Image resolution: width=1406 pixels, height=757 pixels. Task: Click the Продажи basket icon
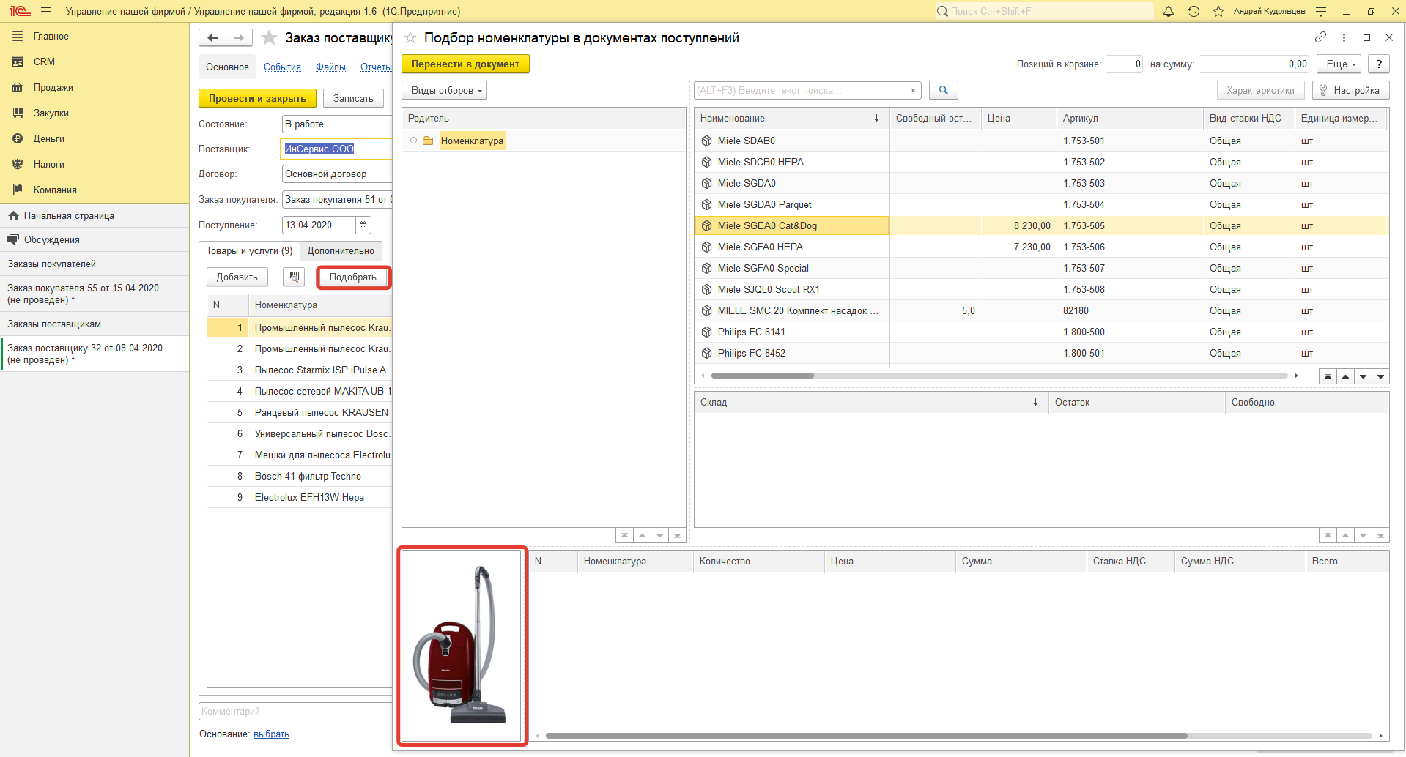pos(18,87)
